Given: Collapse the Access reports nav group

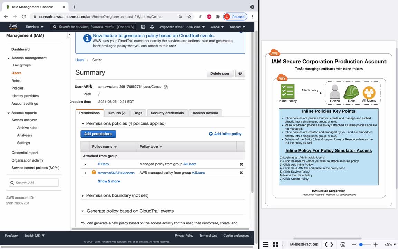Looking at the screenshot, I should pyautogui.click(x=8, y=113).
